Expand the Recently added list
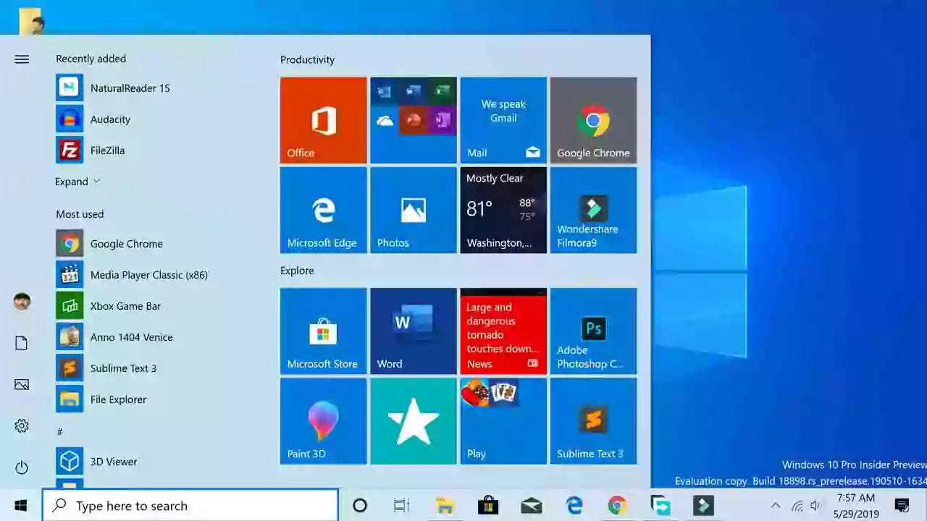The height and width of the screenshot is (521, 927). [x=77, y=182]
